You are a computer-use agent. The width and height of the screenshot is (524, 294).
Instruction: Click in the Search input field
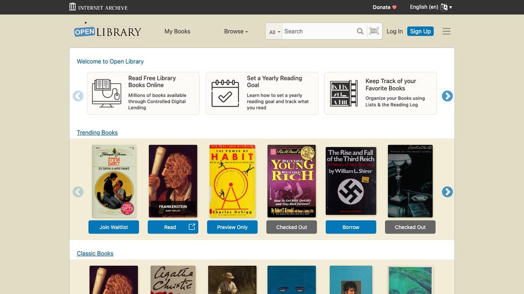[319, 31]
